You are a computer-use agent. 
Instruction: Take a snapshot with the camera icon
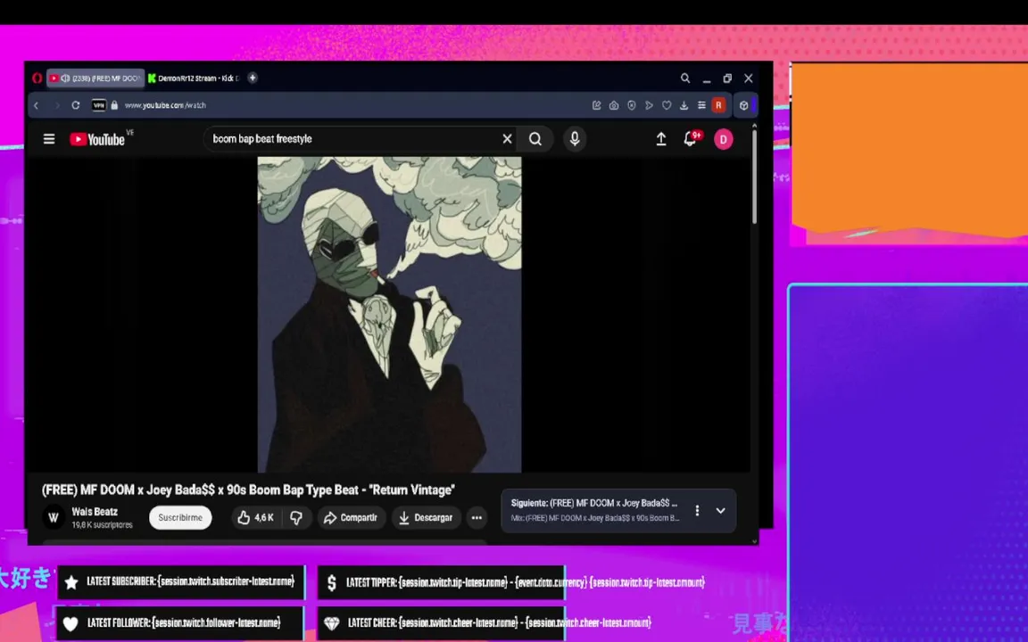(x=614, y=105)
